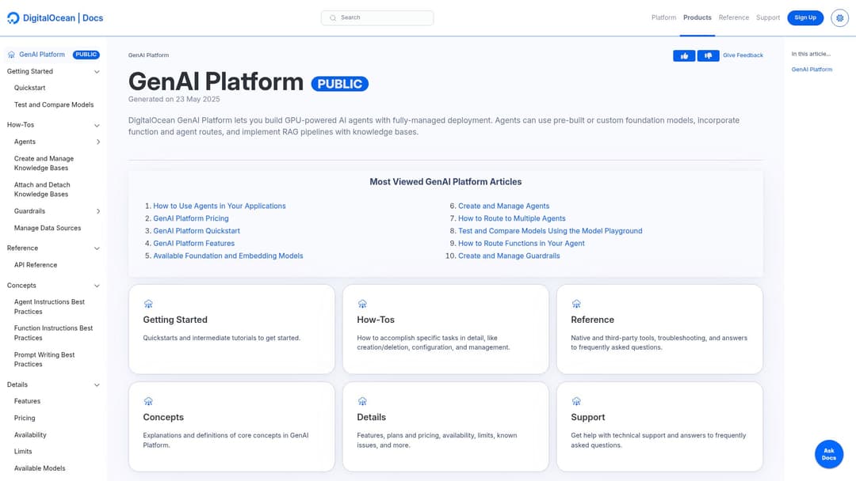Collapse the Getting Started sidebar section
This screenshot has width=856, height=481.
click(x=97, y=72)
